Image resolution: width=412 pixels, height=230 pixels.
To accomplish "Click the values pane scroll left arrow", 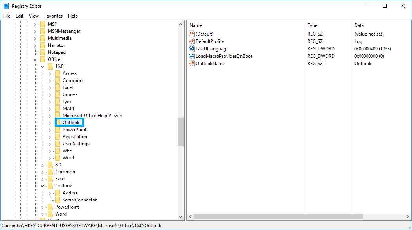I will tap(190, 217).
